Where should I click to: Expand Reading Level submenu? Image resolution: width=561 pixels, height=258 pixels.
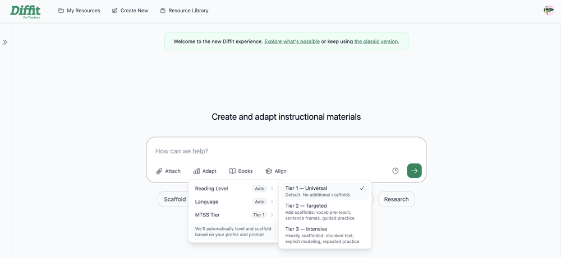pyautogui.click(x=233, y=189)
